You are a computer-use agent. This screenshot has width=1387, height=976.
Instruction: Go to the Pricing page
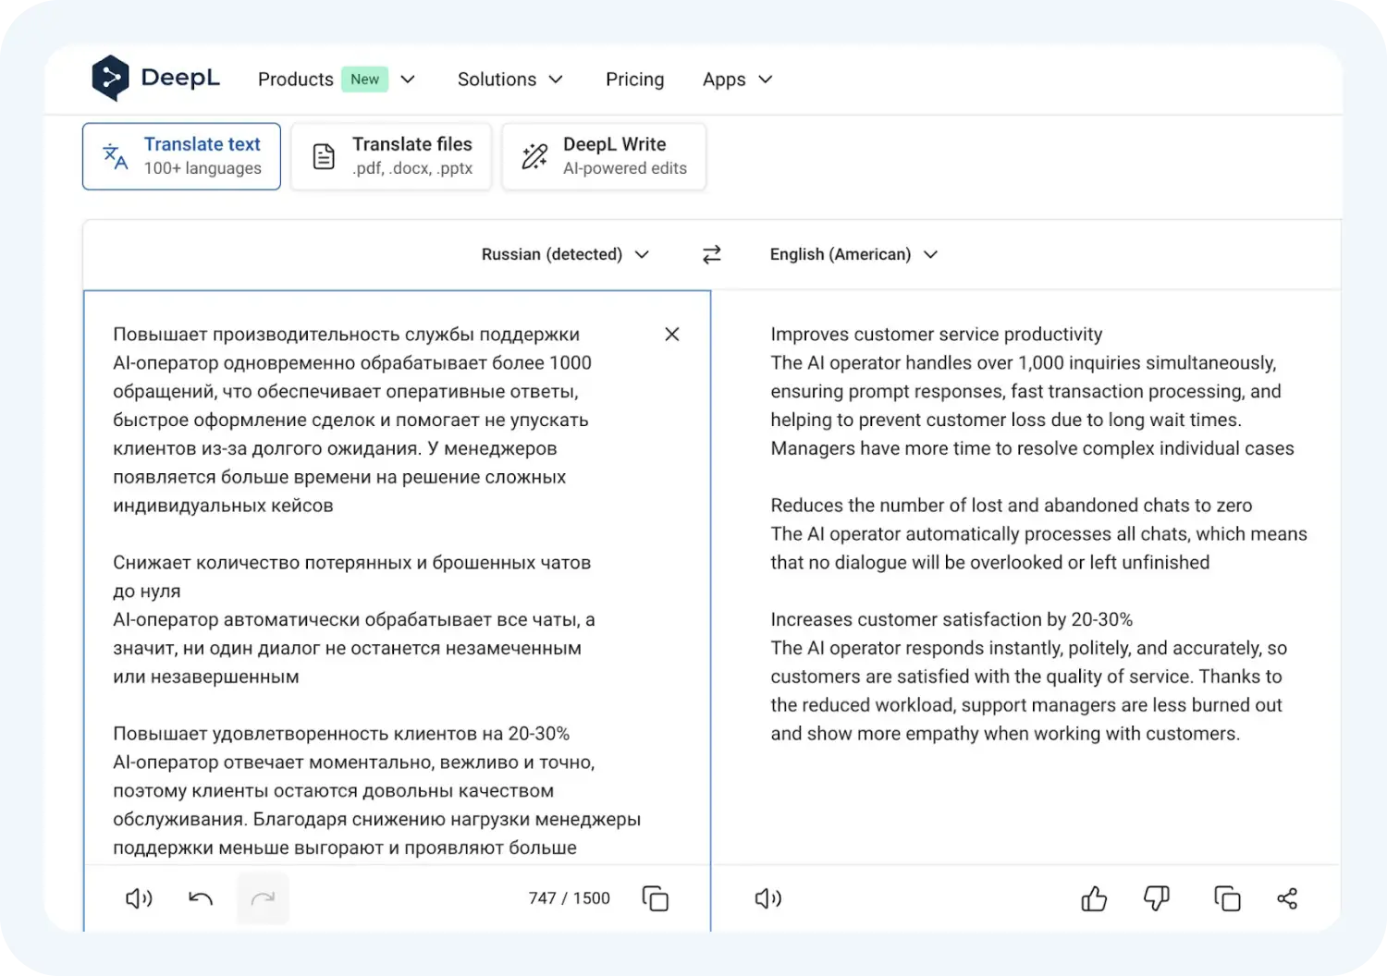tap(634, 79)
